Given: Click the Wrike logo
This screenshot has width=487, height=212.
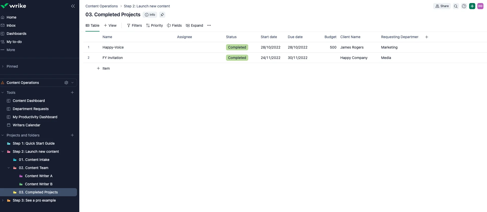Looking at the screenshot, I should pyautogui.click(x=13, y=6).
